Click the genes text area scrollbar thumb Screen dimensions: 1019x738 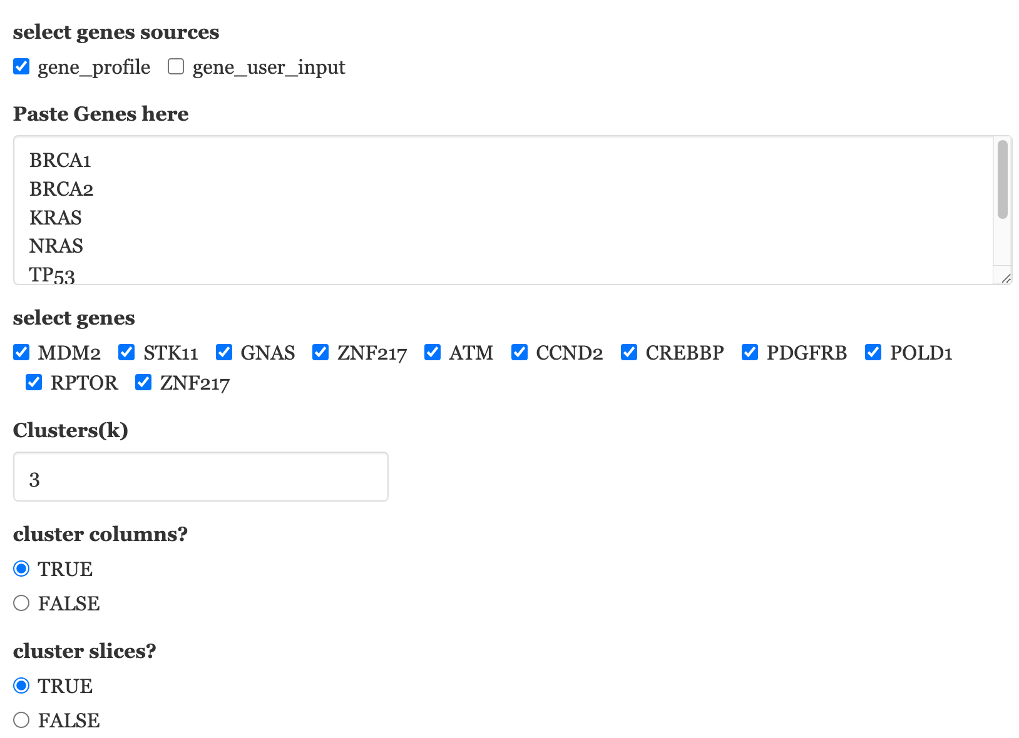pos(1003,179)
